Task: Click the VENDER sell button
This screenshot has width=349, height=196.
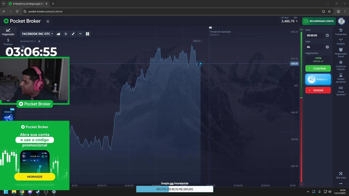Action: pos(318,90)
